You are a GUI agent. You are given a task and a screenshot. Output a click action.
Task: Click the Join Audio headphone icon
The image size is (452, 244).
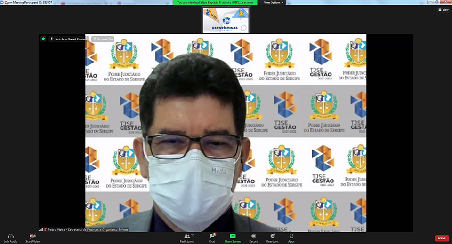(x=10, y=236)
